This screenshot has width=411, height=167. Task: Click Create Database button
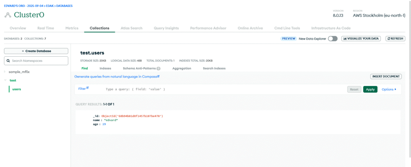click(x=36, y=51)
